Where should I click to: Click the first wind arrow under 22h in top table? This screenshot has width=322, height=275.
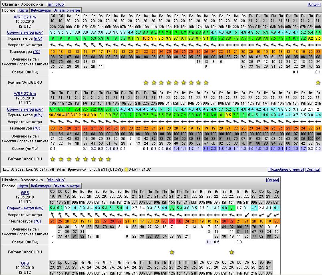[x=52, y=45]
